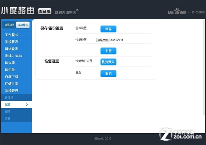Click the 保存 backup button
The width and height of the screenshot is (206, 145).
[108, 29]
